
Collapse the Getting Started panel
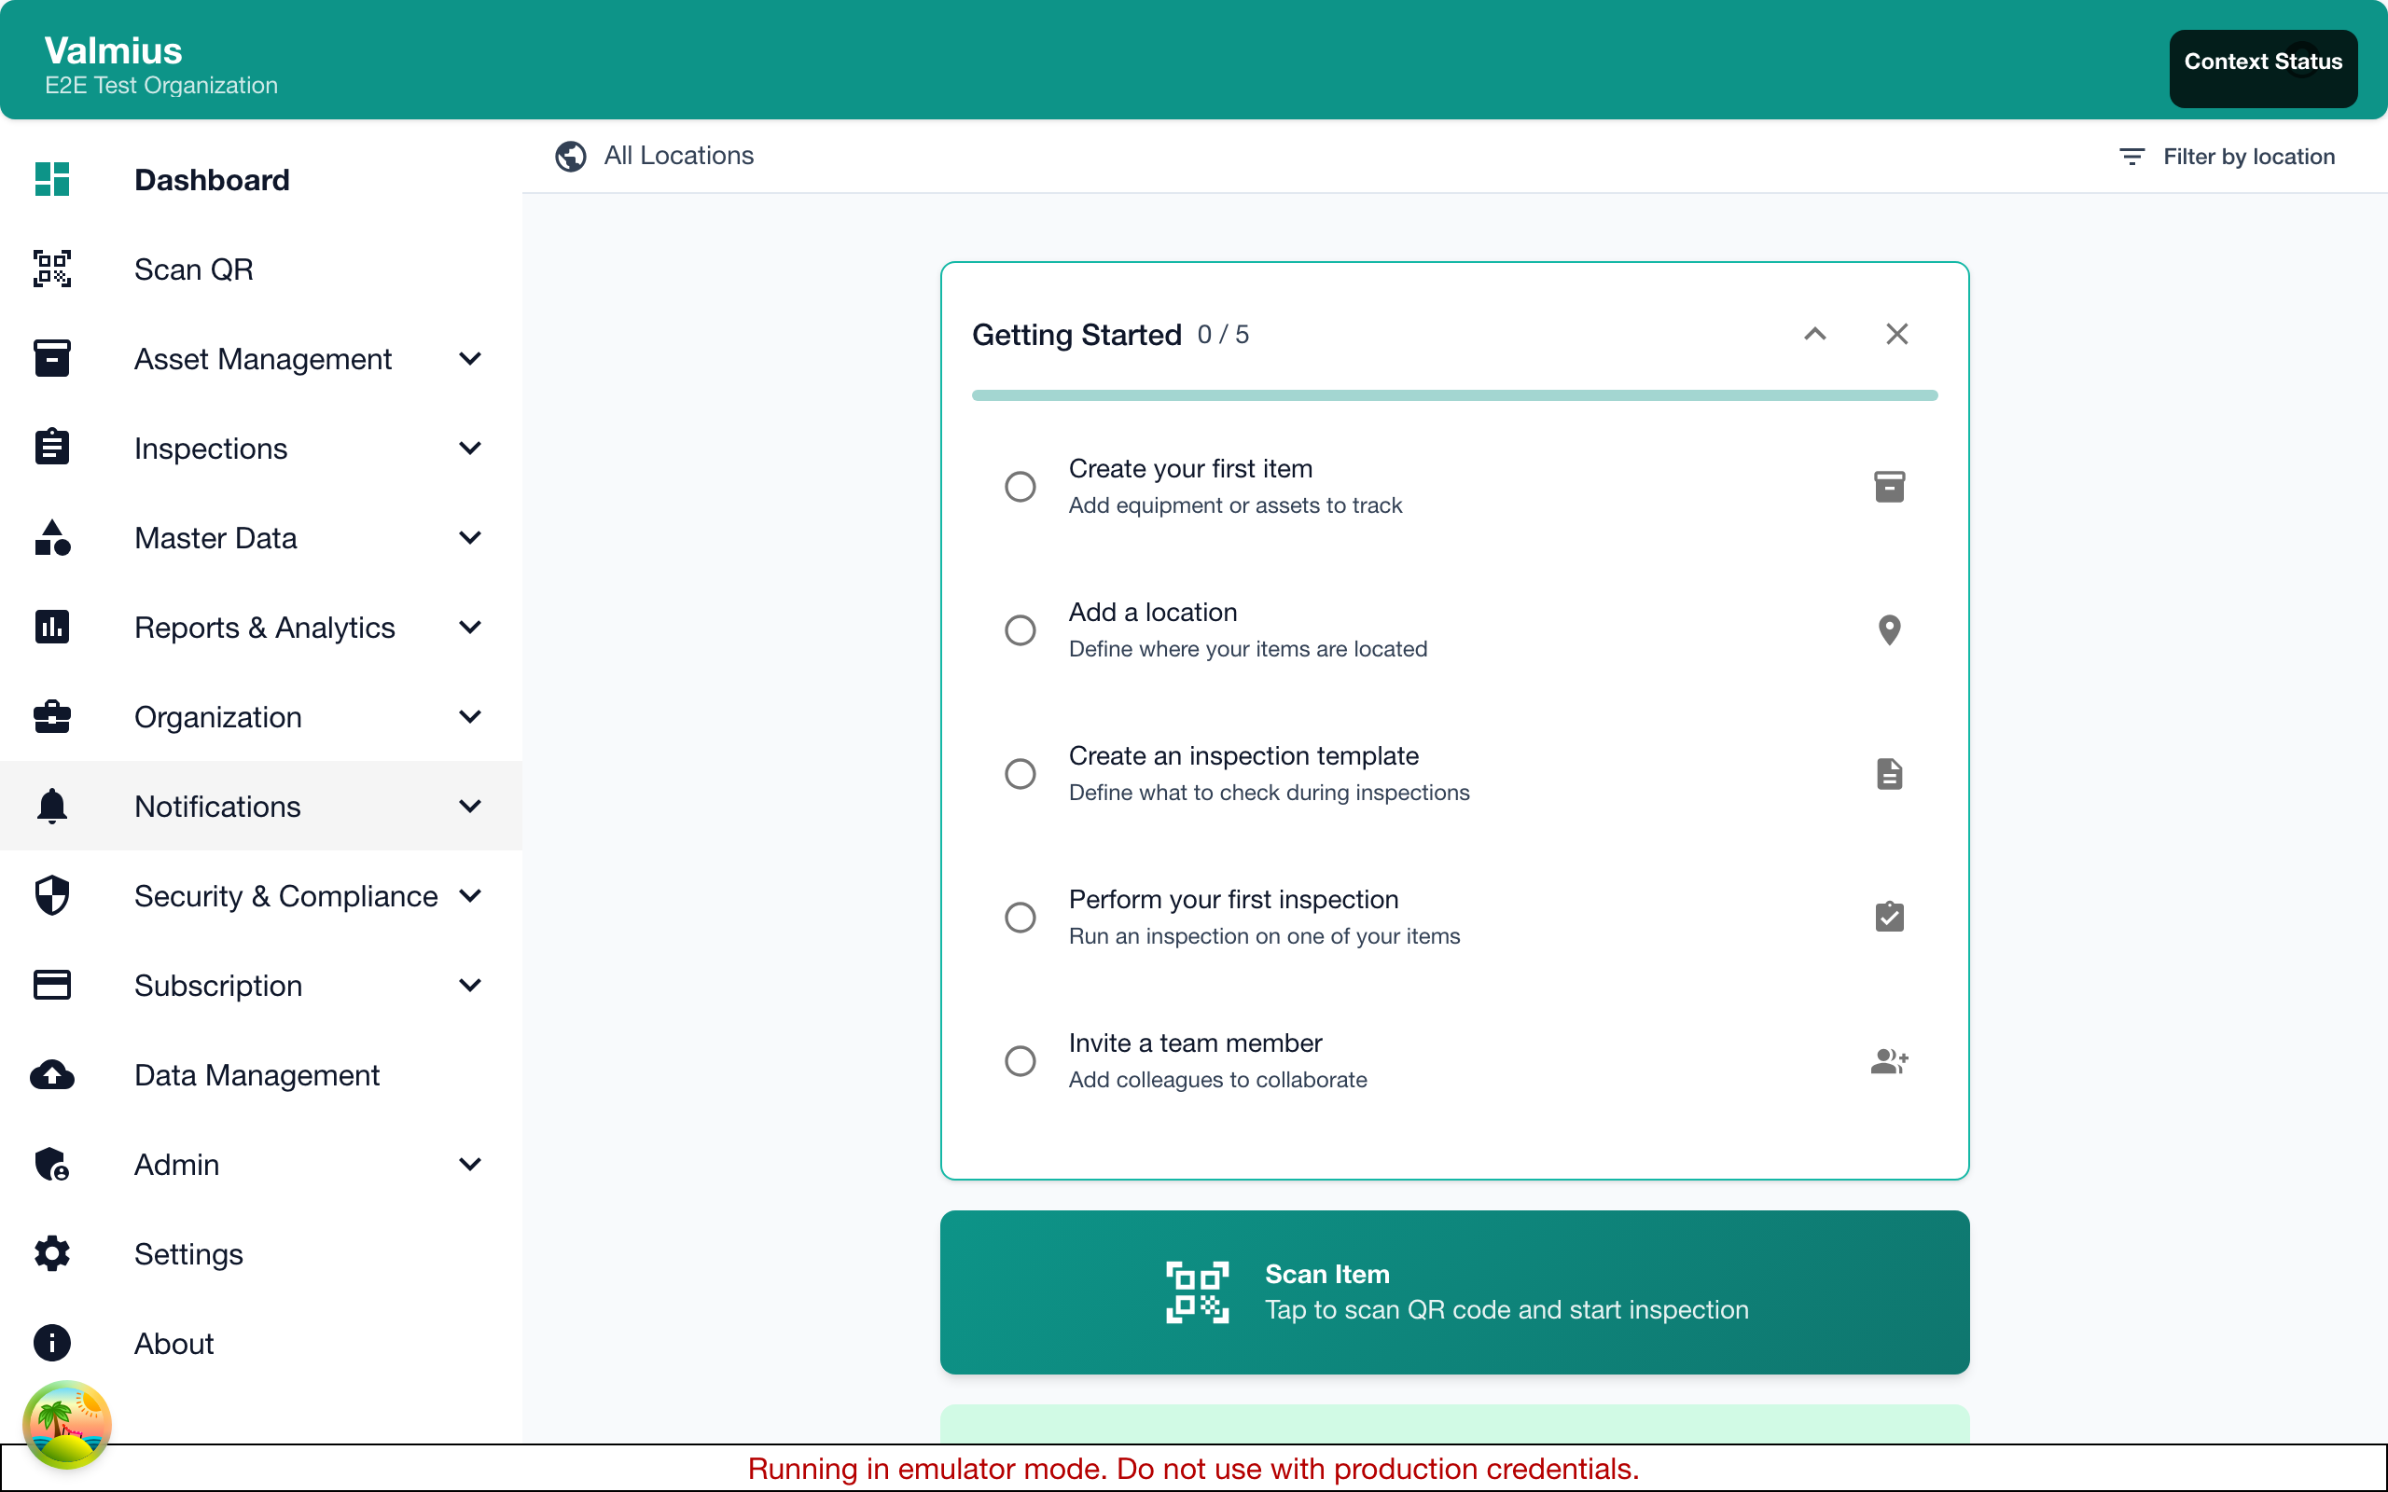tap(1814, 334)
